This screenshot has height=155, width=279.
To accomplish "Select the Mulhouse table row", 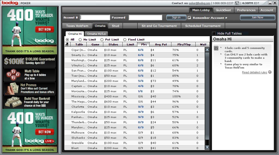I will pyautogui.click(x=135, y=132).
